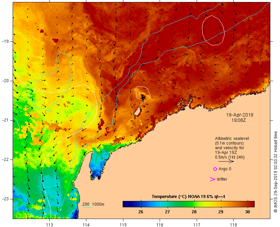Click the temperature colorbar near 28
The width and height of the screenshot is (280, 227).
pos(194,204)
